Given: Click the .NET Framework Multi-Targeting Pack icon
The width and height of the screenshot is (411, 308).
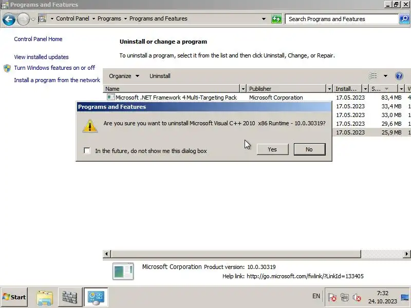Looking at the screenshot, I should [110, 97].
